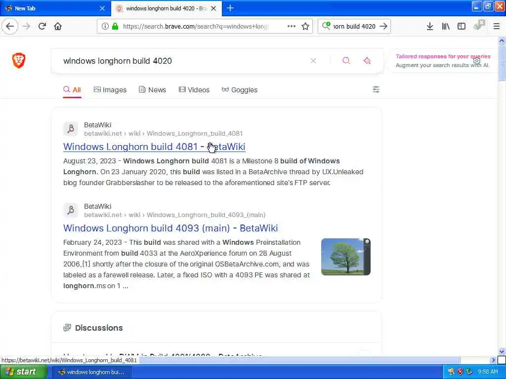Click the Brave lion logo
The image size is (506, 379).
point(19,60)
